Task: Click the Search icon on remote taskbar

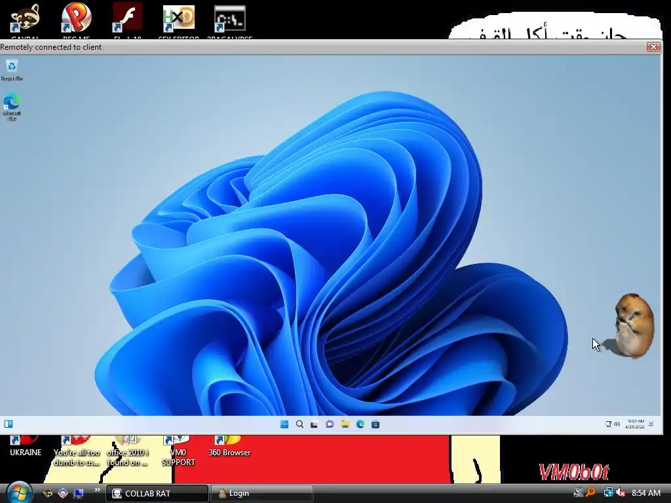Action: pos(299,424)
